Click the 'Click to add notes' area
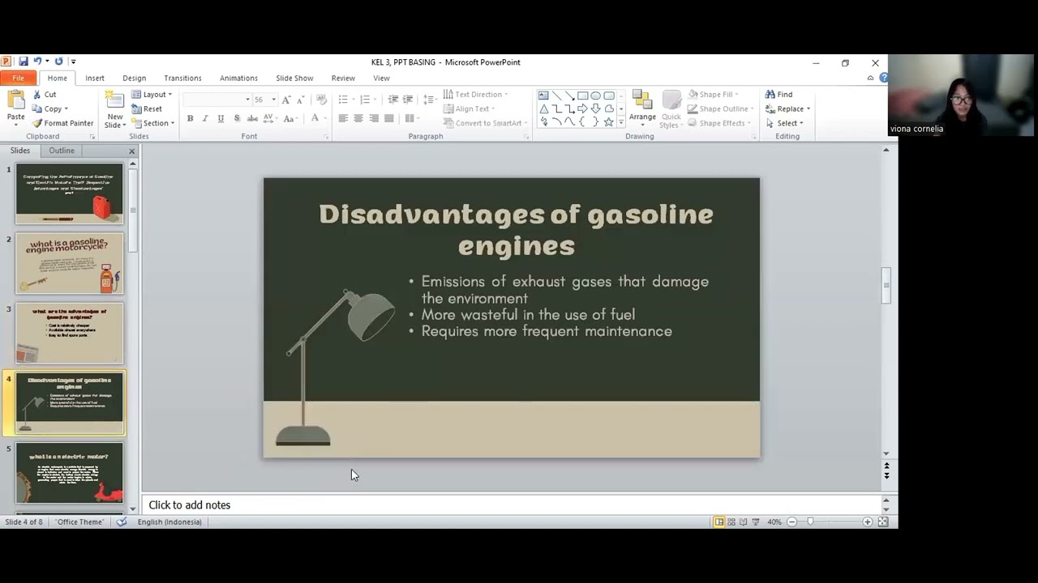This screenshot has height=583, width=1038. (x=511, y=504)
